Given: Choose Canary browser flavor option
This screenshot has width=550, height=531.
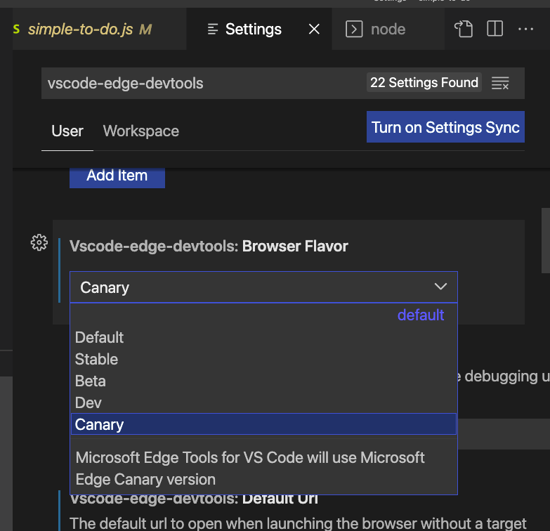Looking at the screenshot, I should pos(263,424).
